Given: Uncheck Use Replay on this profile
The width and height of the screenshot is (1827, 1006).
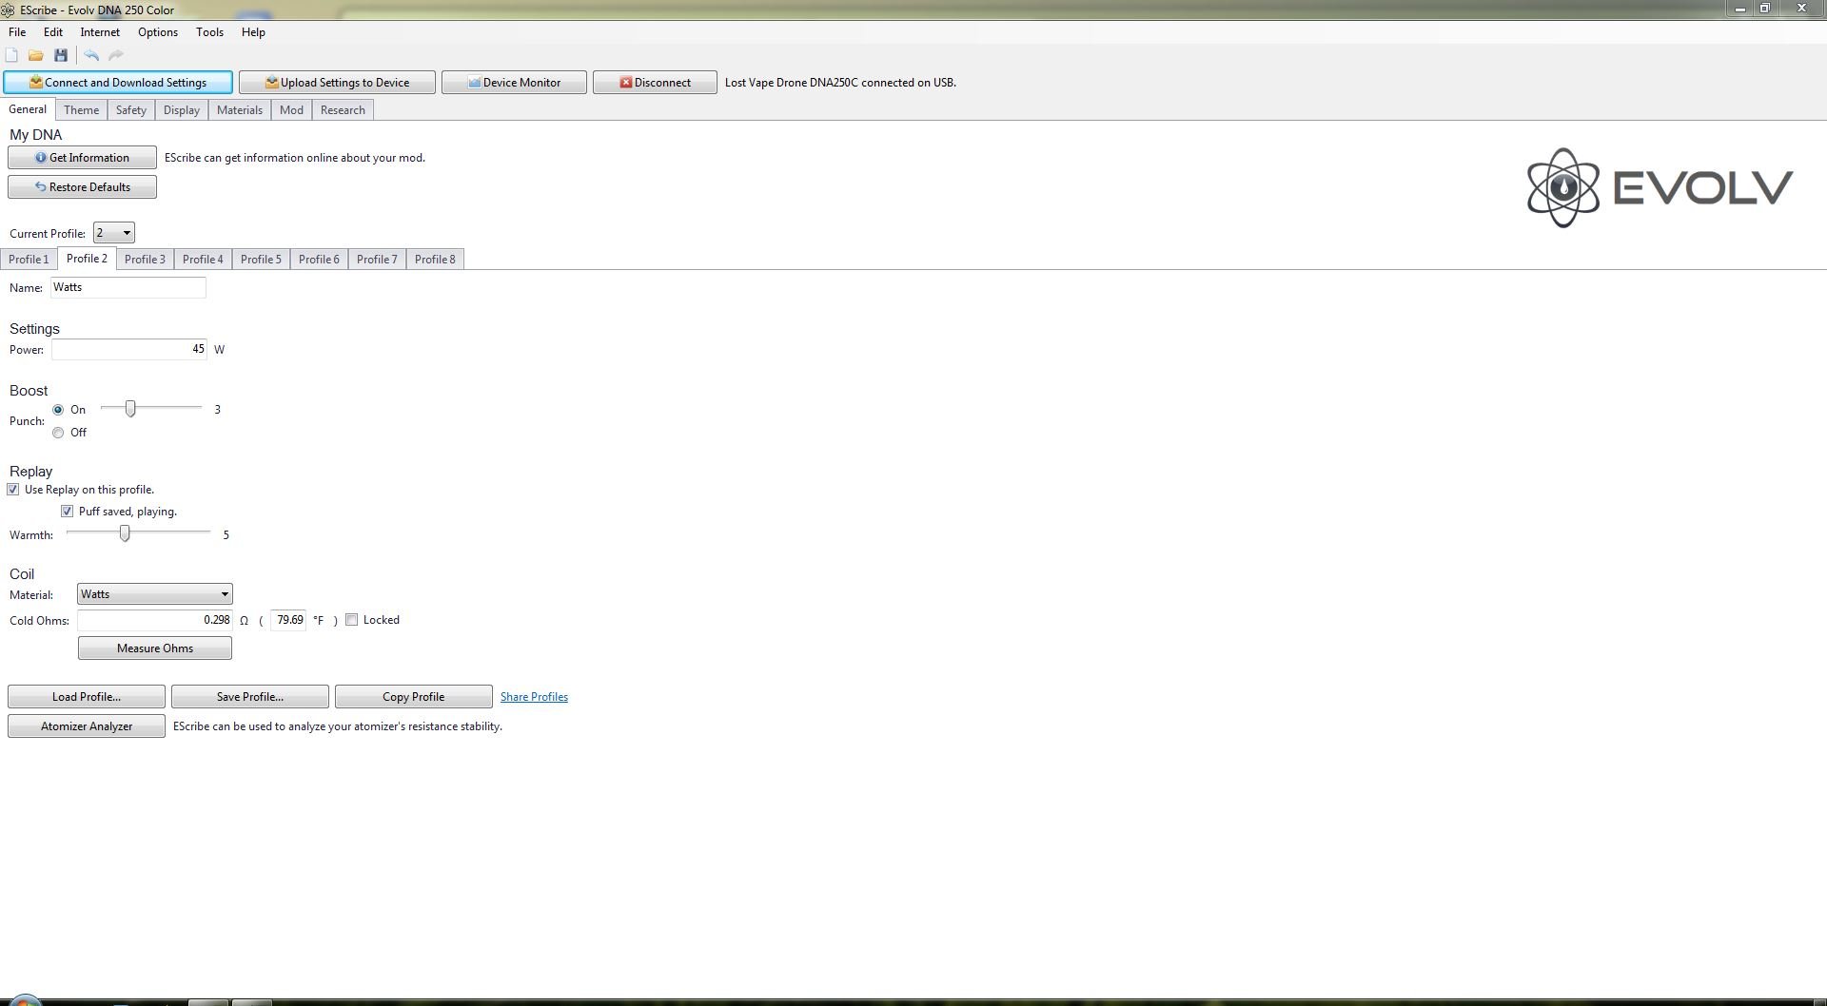Looking at the screenshot, I should click(x=13, y=490).
